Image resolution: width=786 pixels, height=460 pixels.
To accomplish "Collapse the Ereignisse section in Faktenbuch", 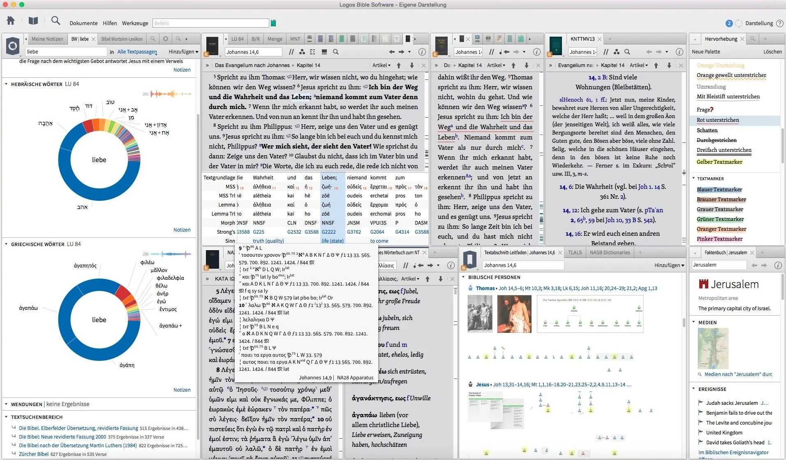I will 694,389.
